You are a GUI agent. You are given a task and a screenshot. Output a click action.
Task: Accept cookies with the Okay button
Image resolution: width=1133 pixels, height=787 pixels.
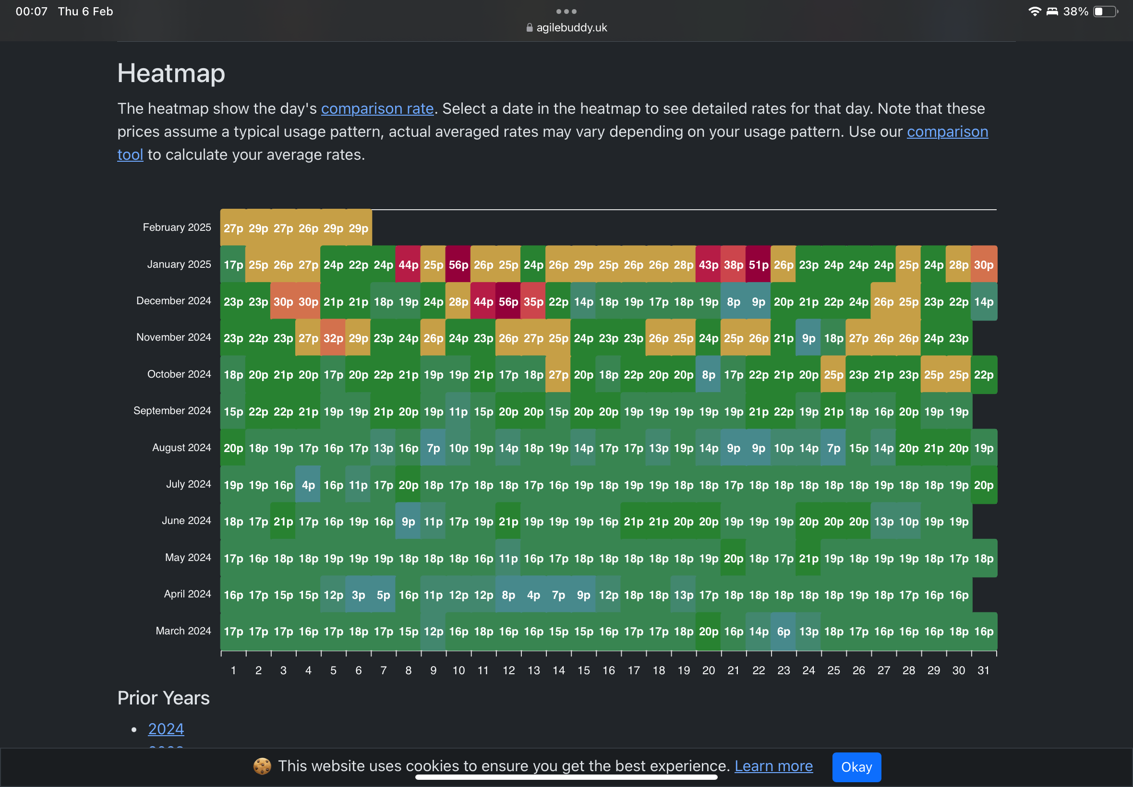(856, 767)
